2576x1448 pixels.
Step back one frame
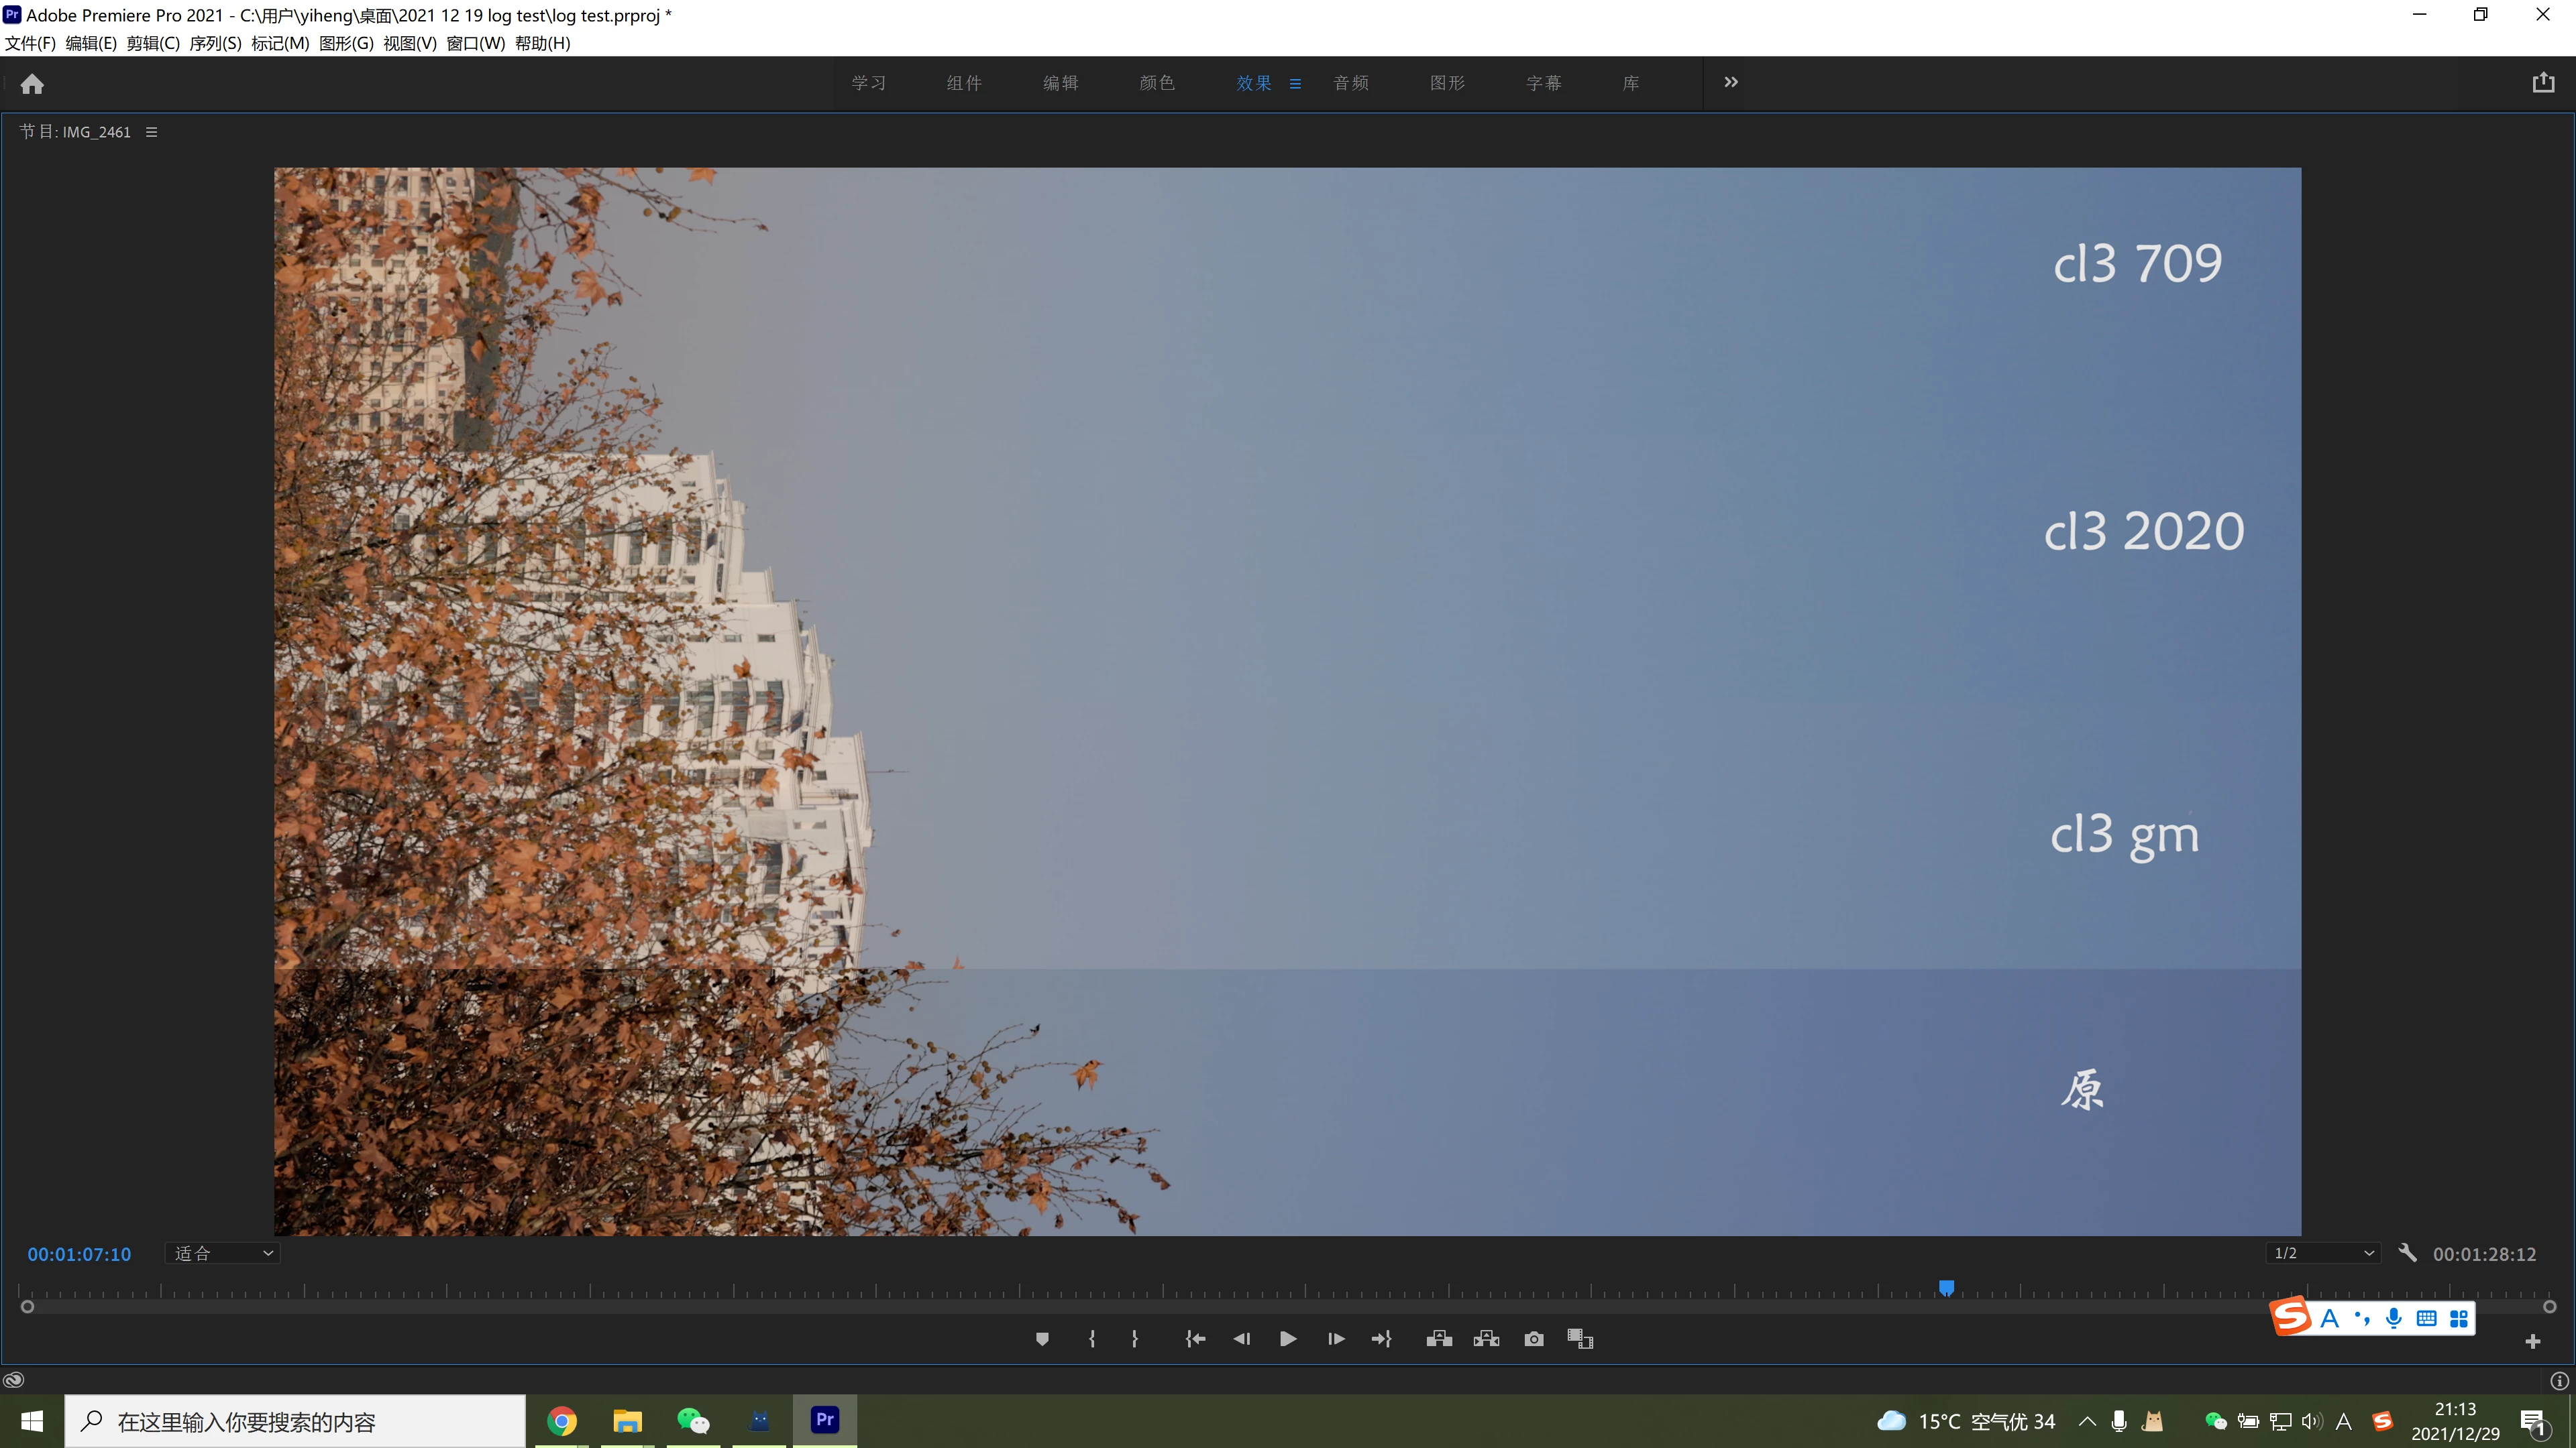point(1242,1339)
